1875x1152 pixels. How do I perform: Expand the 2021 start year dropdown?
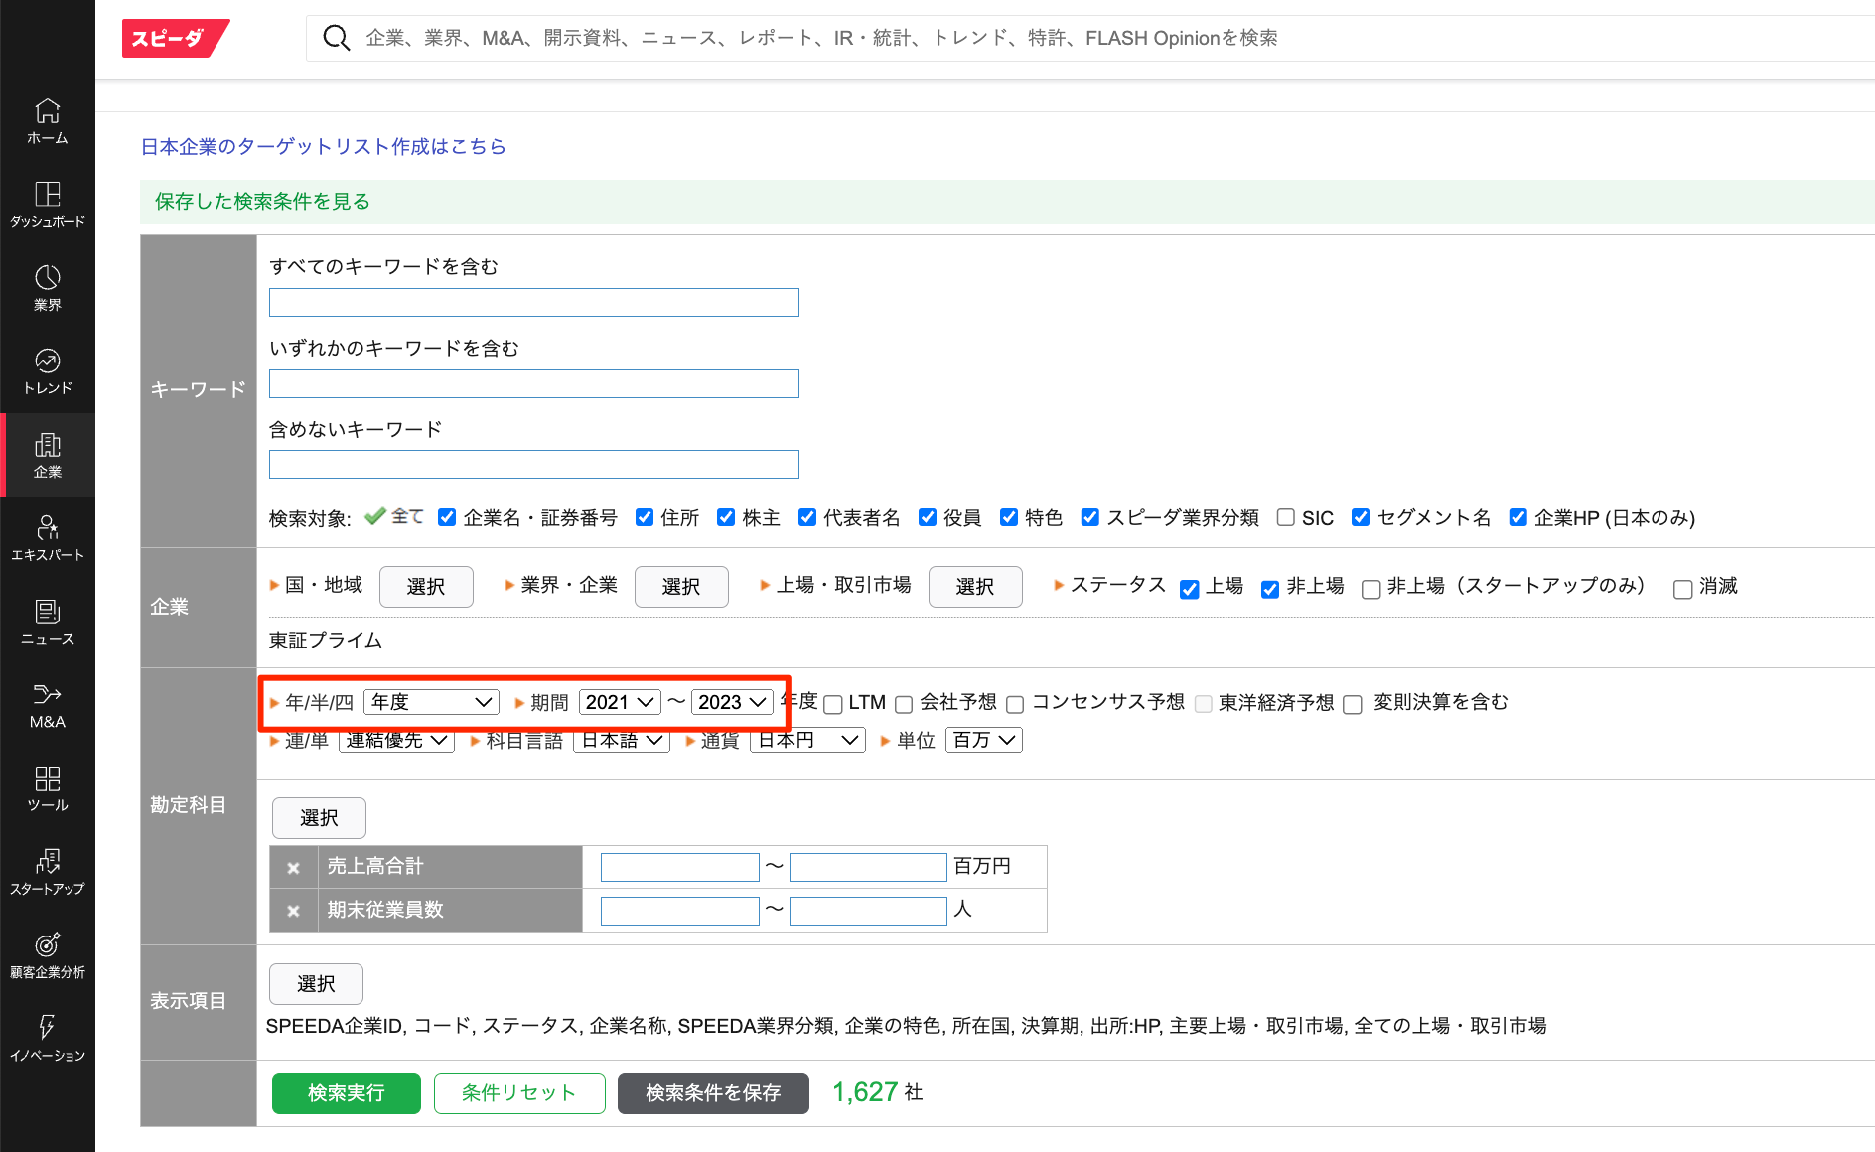pos(620,702)
